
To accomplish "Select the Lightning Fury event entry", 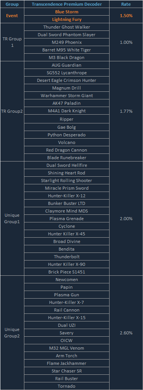I will point(67,19).
